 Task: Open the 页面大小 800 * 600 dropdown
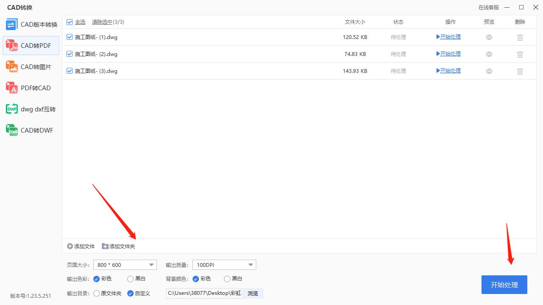click(125, 265)
